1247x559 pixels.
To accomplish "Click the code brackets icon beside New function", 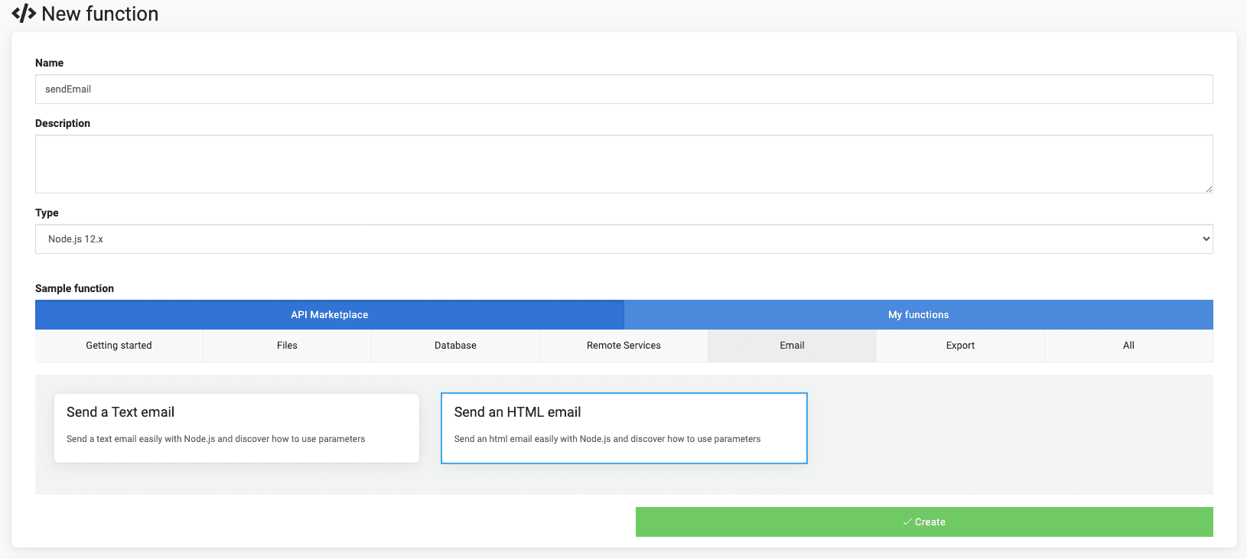I will [24, 14].
